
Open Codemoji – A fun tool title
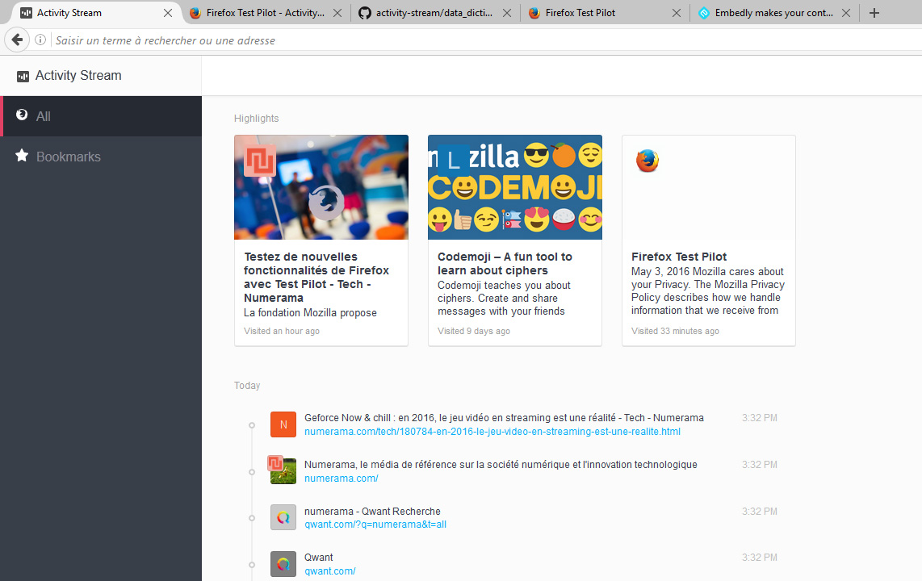(x=505, y=264)
